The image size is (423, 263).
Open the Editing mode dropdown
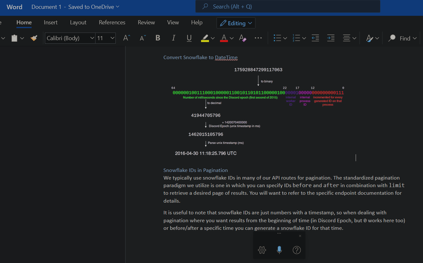(236, 23)
